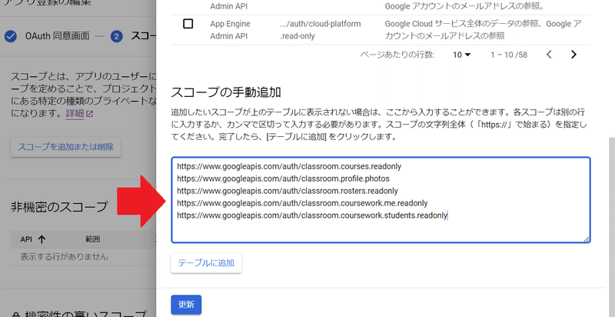The width and height of the screenshot is (615, 317).
Task: Click the スコープの手動追加 heading
Action: pyautogui.click(x=226, y=92)
